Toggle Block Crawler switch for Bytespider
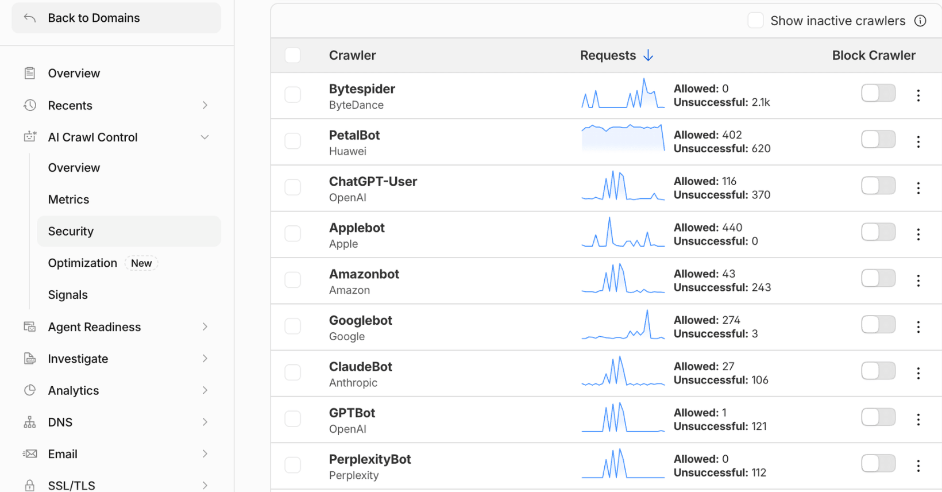Viewport: 942px width, 492px height. tap(878, 93)
